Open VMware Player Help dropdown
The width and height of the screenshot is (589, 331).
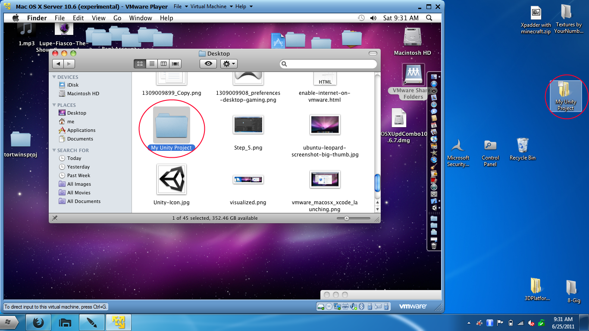tap(244, 7)
